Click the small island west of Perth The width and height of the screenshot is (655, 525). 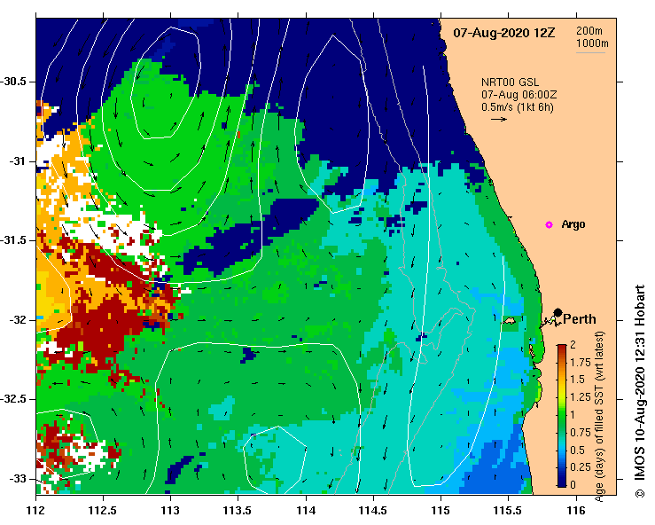coord(510,321)
